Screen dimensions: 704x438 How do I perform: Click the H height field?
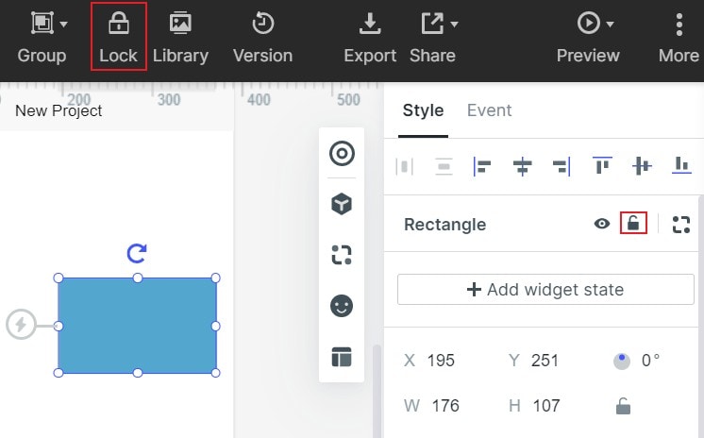coord(546,406)
